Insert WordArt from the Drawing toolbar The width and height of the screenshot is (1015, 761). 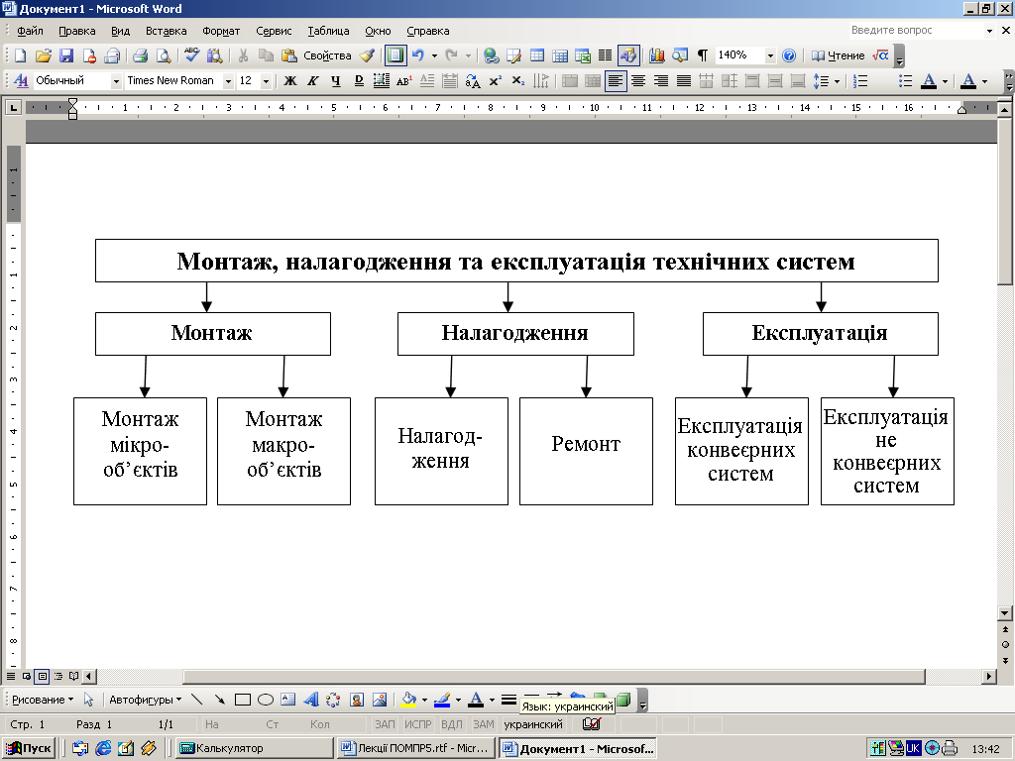point(310,700)
